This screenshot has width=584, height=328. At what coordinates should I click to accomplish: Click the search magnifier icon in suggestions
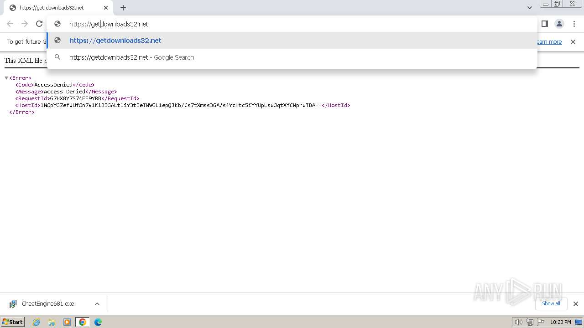pos(57,57)
